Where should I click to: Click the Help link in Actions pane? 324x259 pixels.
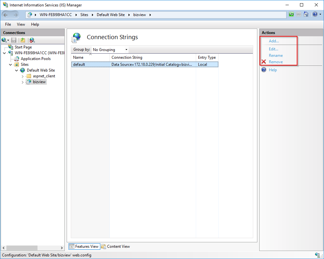tap(273, 70)
